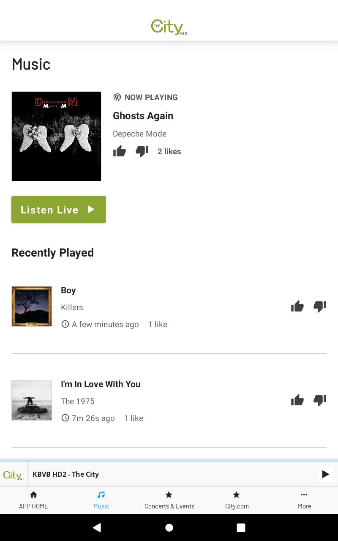Image resolution: width=338 pixels, height=541 pixels.
Task: Thumbs down the song Boy
Action: click(x=320, y=306)
